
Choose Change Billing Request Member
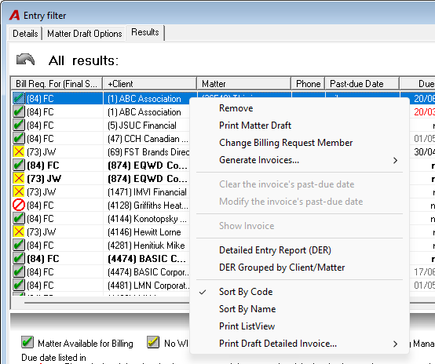(x=286, y=143)
